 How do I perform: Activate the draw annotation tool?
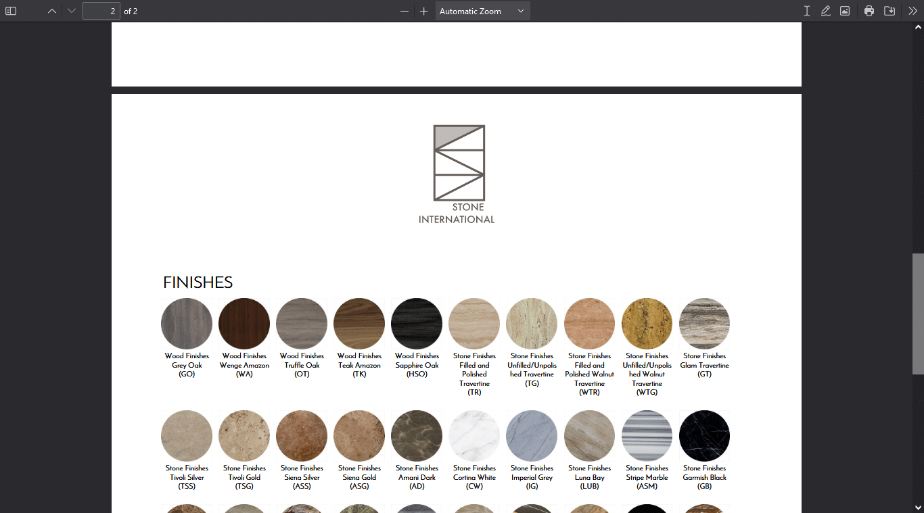click(x=826, y=11)
